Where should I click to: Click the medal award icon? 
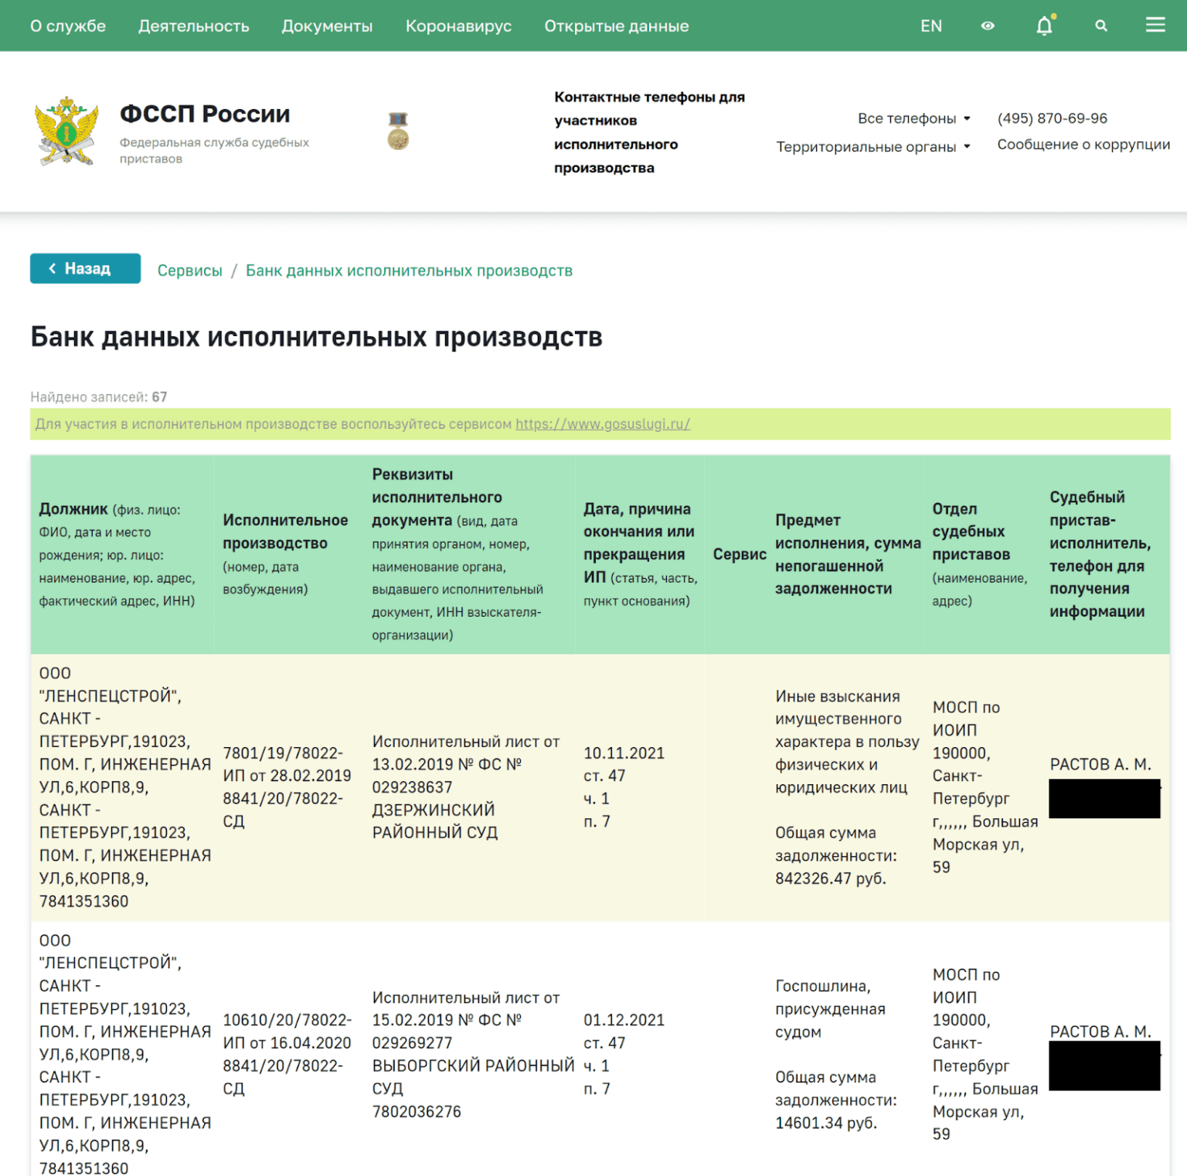[x=398, y=131]
